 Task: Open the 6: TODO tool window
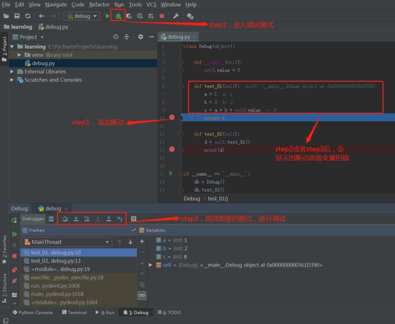click(169, 312)
